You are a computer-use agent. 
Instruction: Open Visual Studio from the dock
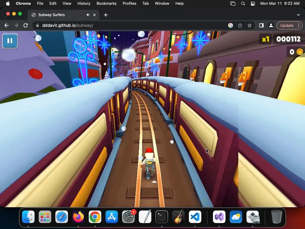(x=219, y=217)
